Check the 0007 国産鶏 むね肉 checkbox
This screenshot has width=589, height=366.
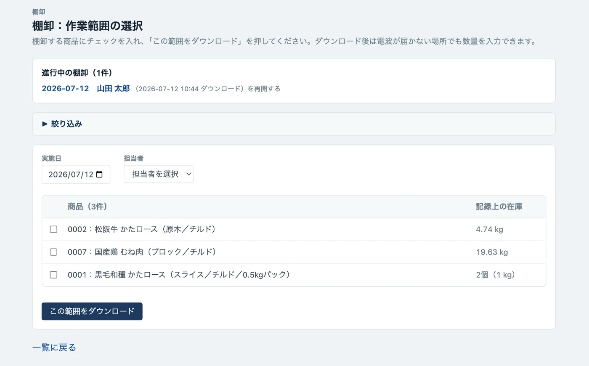click(53, 252)
